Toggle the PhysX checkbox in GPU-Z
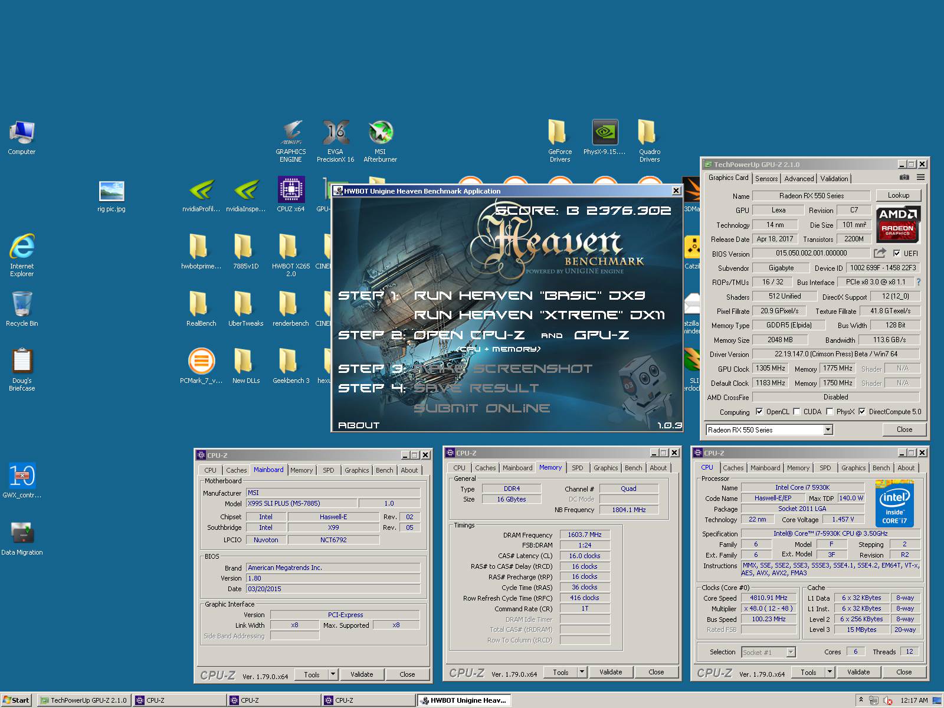Screen dimensions: 944x708 [x=830, y=412]
